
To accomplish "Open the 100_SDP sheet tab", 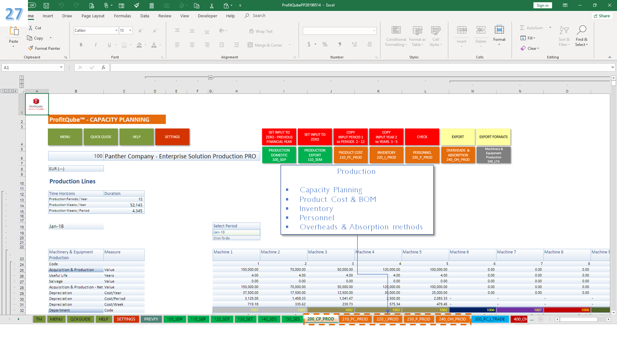I will pyautogui.click(x=174, y=319).
